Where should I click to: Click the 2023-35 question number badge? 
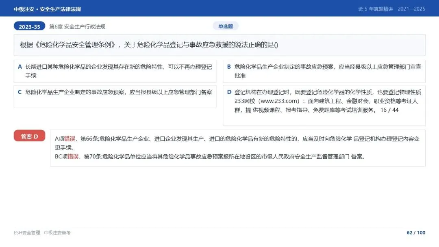pyautogui.click(x=29, y=26)
